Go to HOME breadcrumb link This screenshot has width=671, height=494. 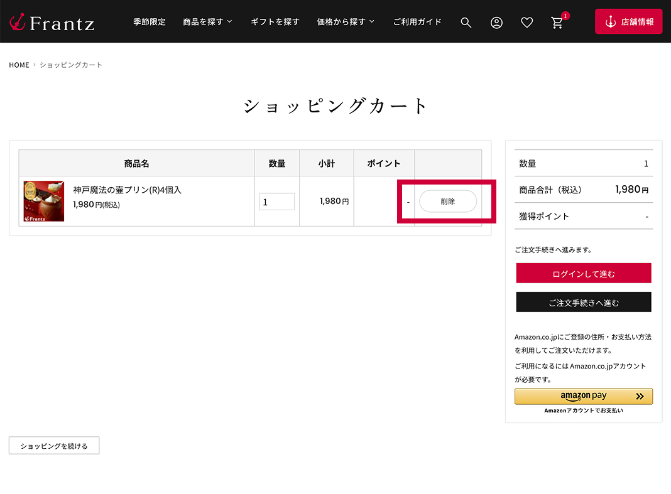(19, 65)
